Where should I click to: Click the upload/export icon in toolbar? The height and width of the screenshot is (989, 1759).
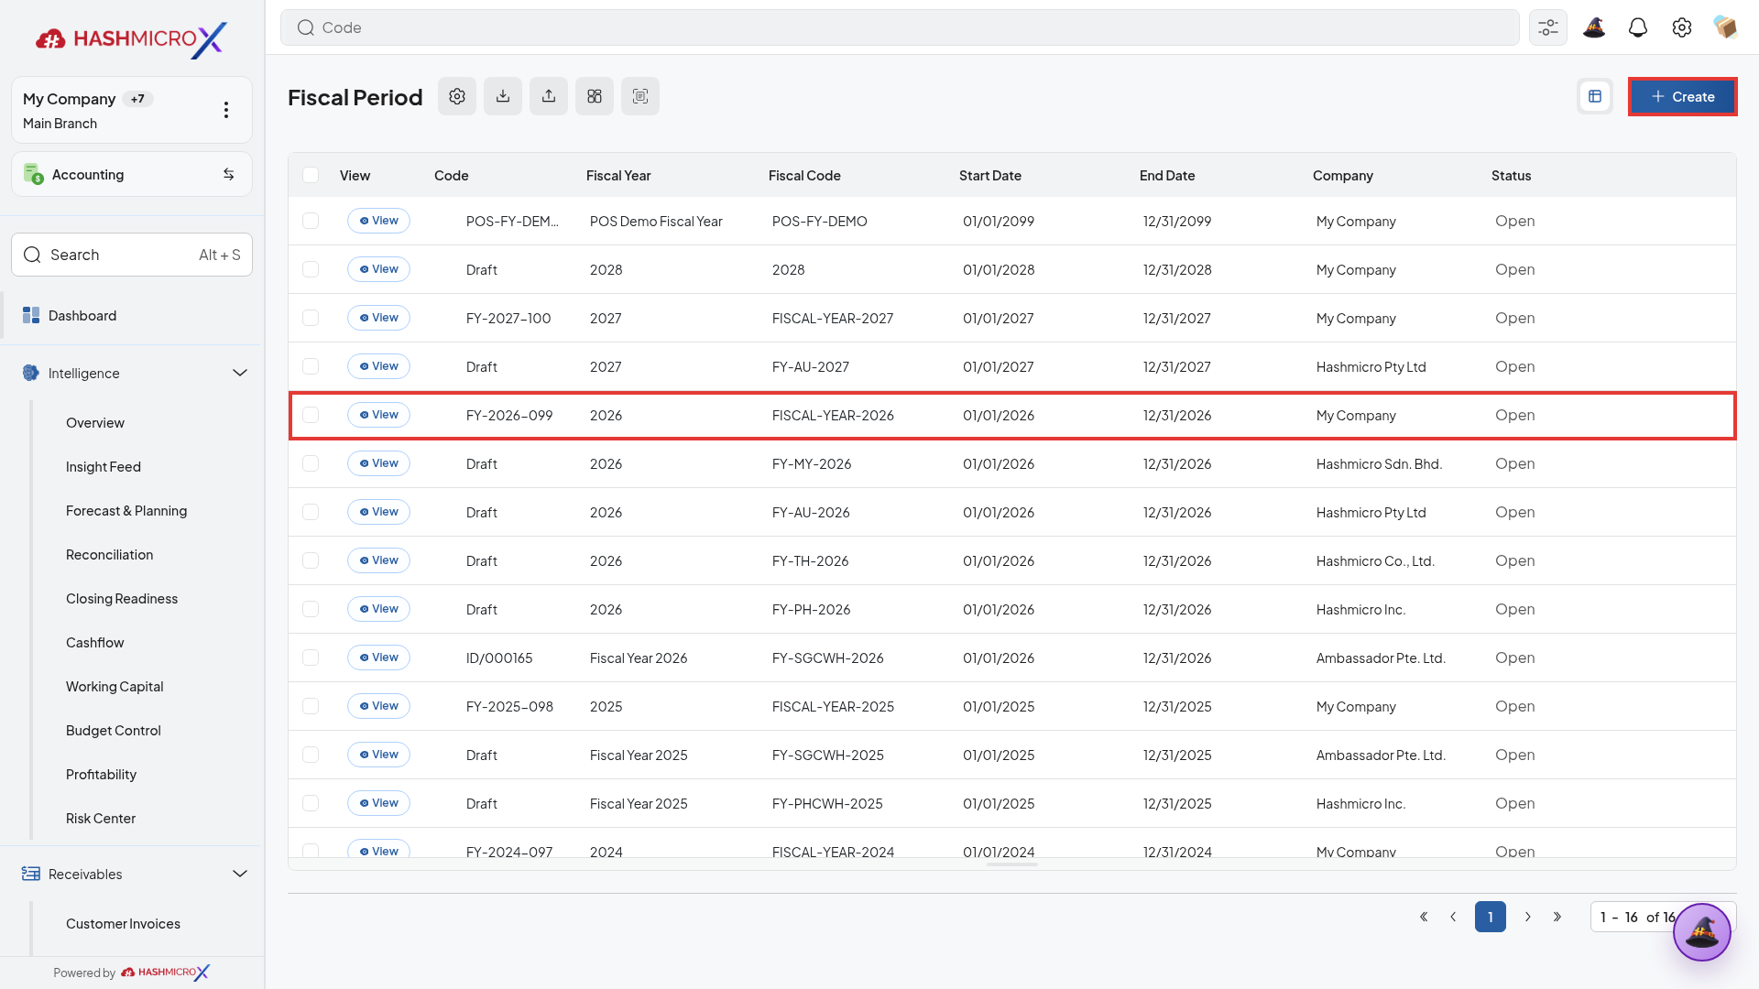pyautogui.click(x=549, y=96)
